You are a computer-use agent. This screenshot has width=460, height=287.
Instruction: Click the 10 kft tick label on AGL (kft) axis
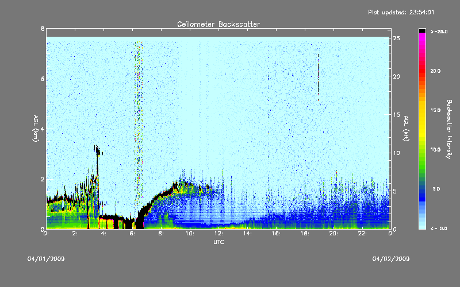[396, 153]
